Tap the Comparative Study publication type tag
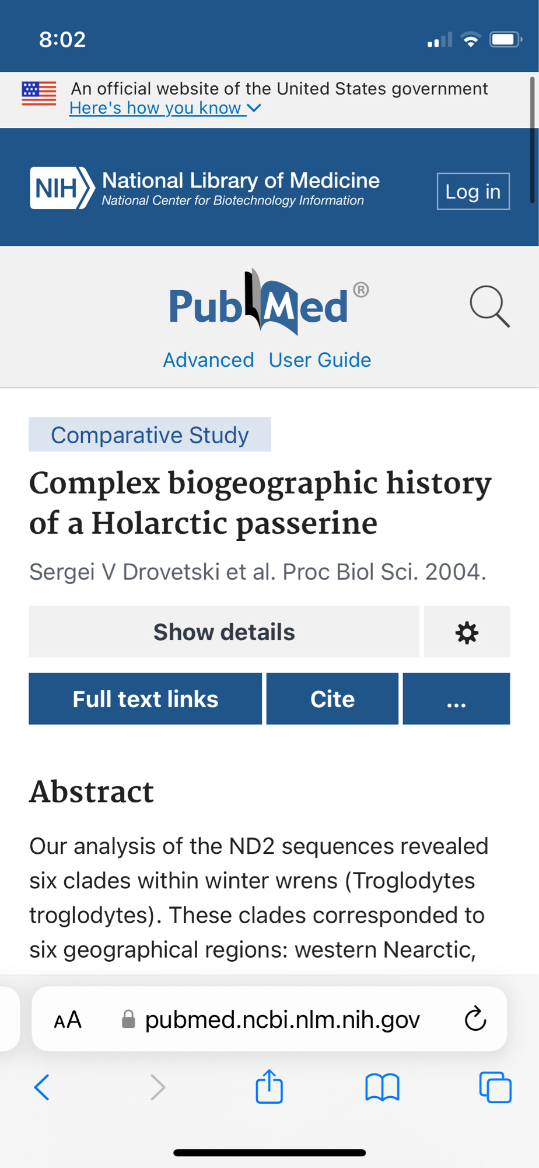This screenshot has width=539, height=1168. (x=150, y=435)
